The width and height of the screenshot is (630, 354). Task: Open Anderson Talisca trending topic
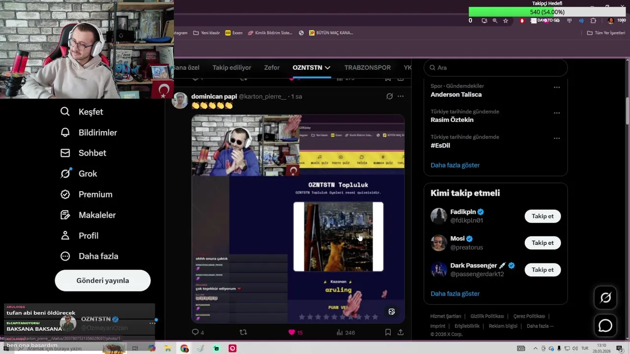click(456, 94)
